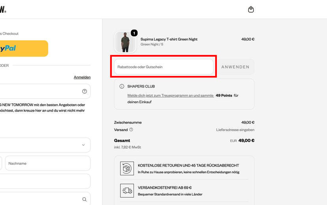Open the shopping bag icon in header
Screen dimensions: 327x205
pos(251,9)
